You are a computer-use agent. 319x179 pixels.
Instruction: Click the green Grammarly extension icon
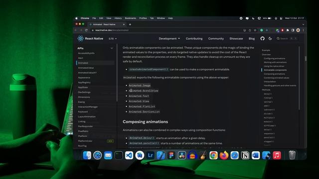pyautogui.click(x=262, y=30)
